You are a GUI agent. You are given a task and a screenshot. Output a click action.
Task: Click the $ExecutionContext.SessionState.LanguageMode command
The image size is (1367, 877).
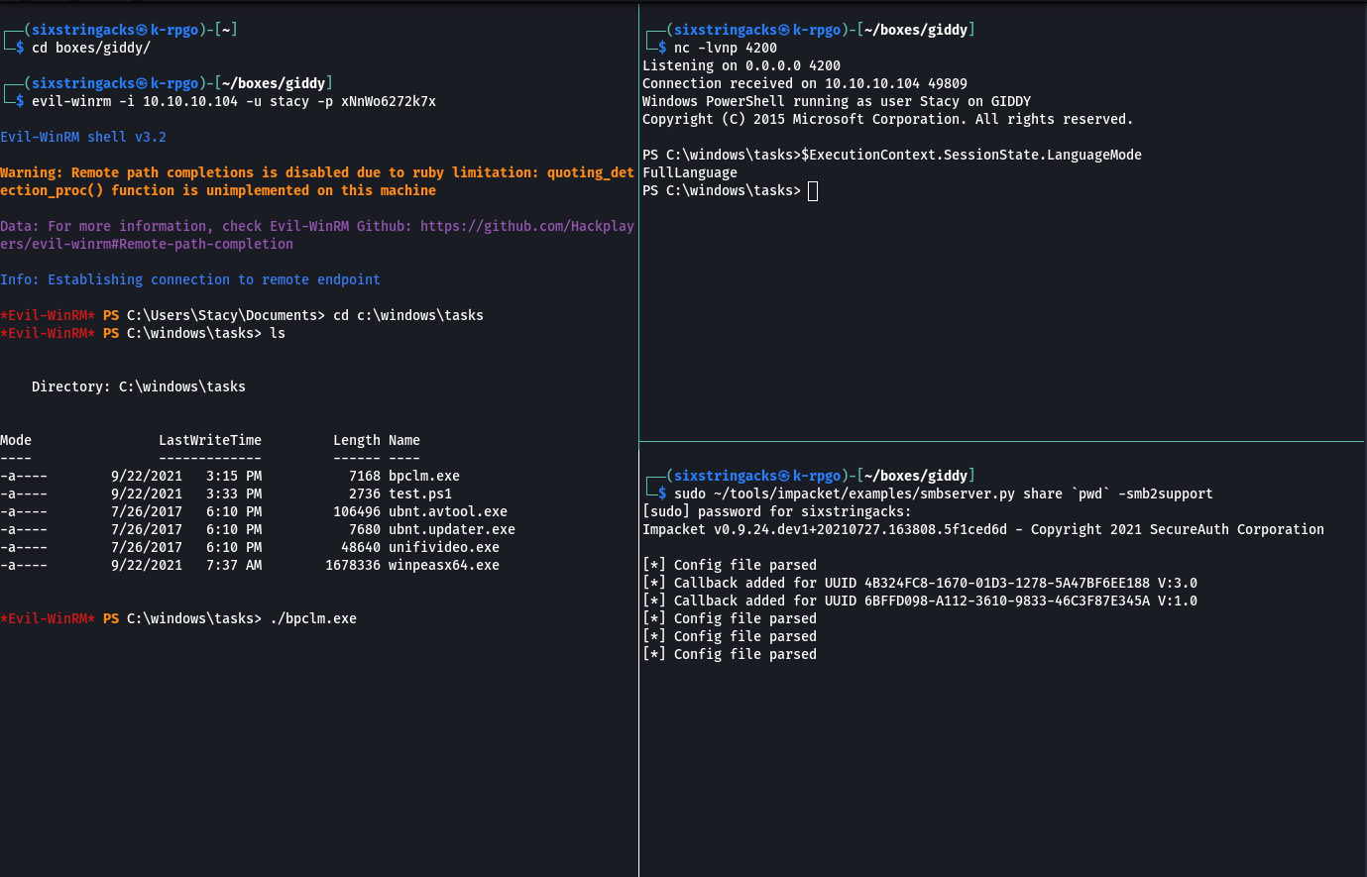click(x=971, y=155)
